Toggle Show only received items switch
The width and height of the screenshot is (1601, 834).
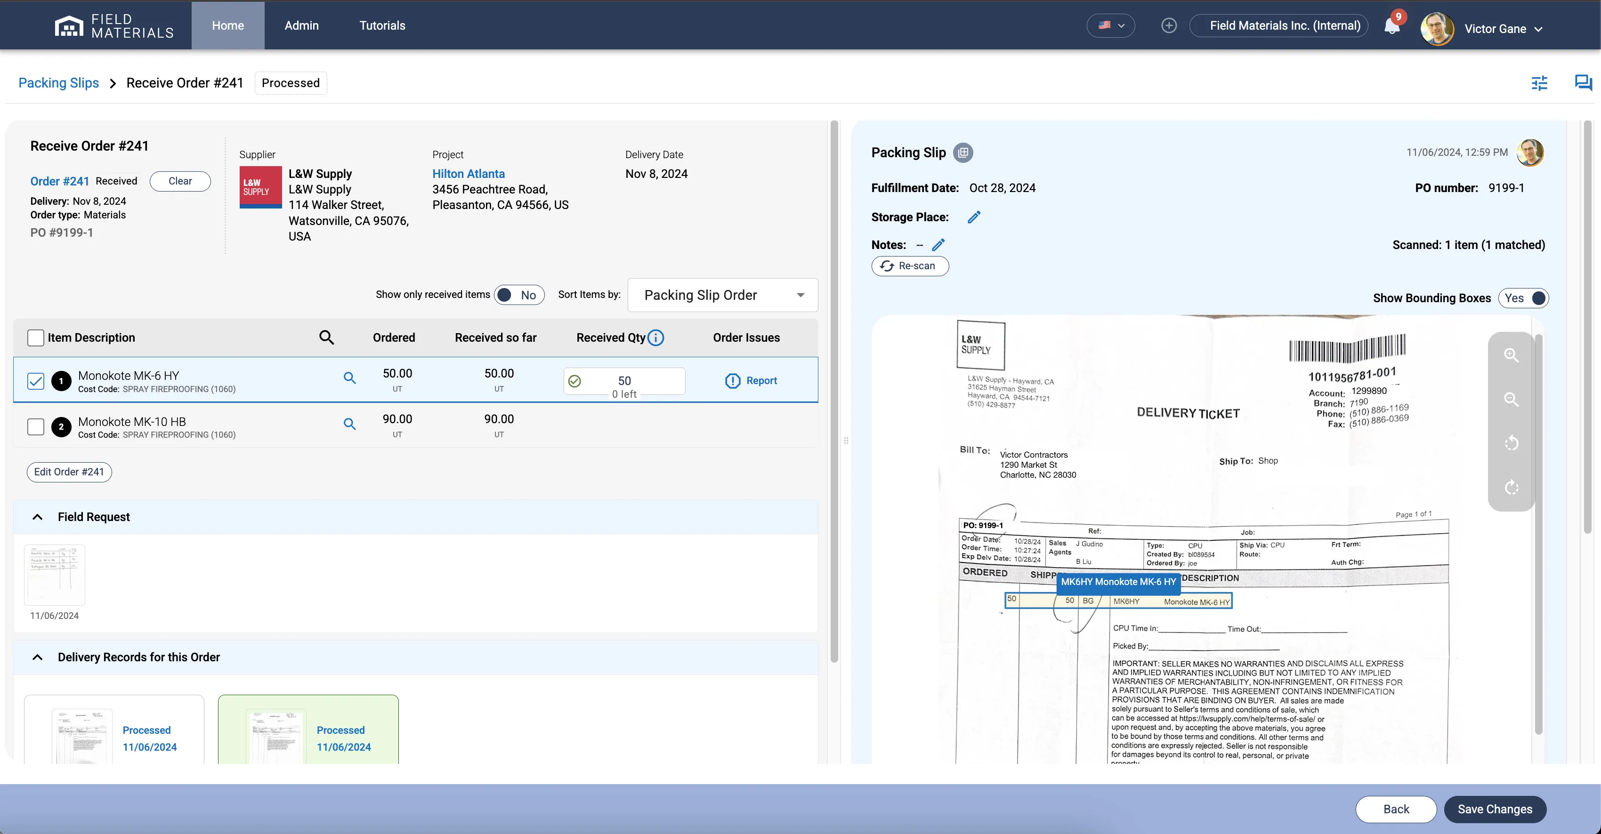(519, 295)
